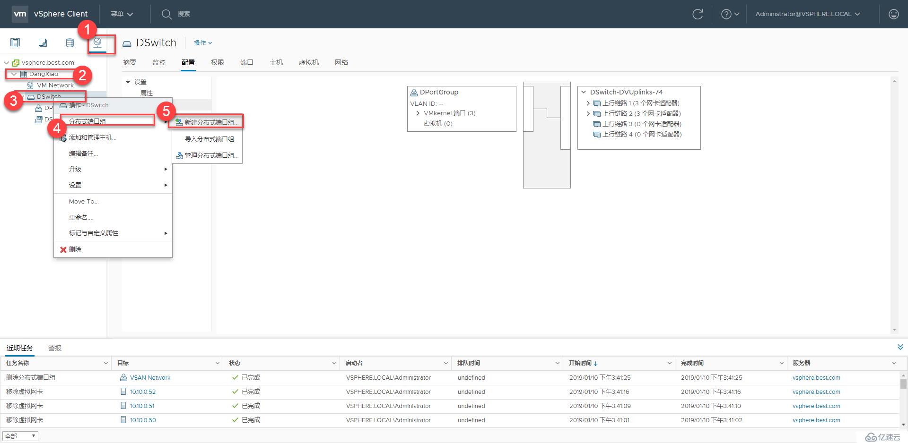908x443 pixels.
Task: Open the VSAN Network target link
Action: coord(150,378)
